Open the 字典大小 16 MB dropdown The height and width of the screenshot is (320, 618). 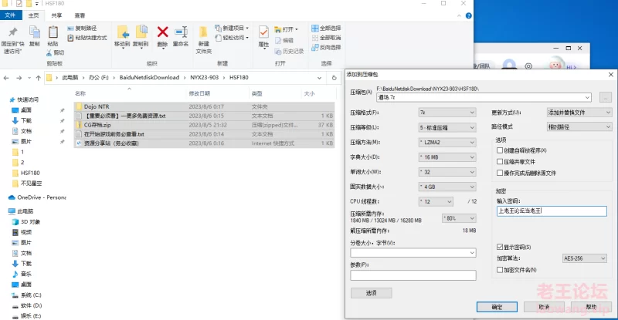click(447, 157)
